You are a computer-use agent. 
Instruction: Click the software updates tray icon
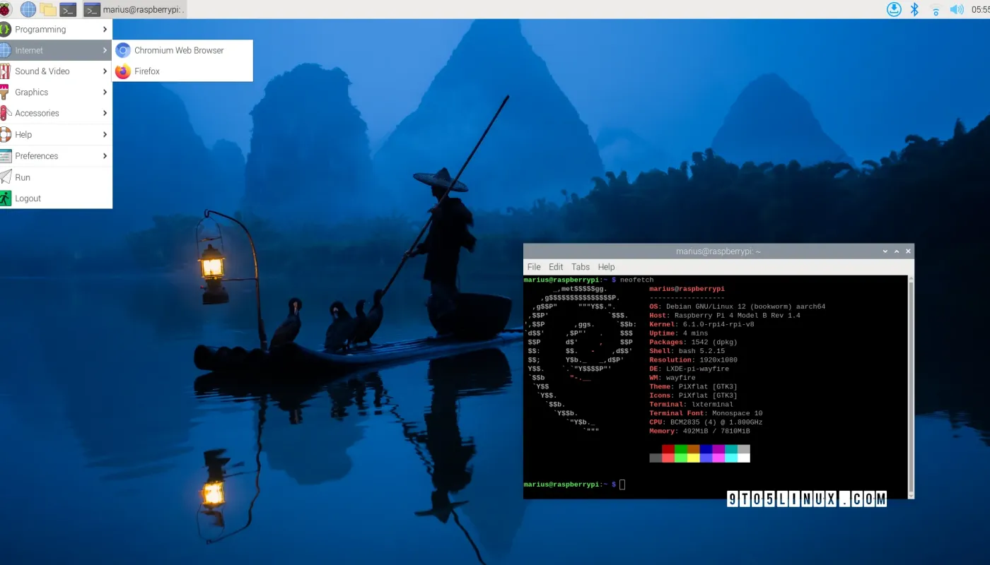(894, 9)
